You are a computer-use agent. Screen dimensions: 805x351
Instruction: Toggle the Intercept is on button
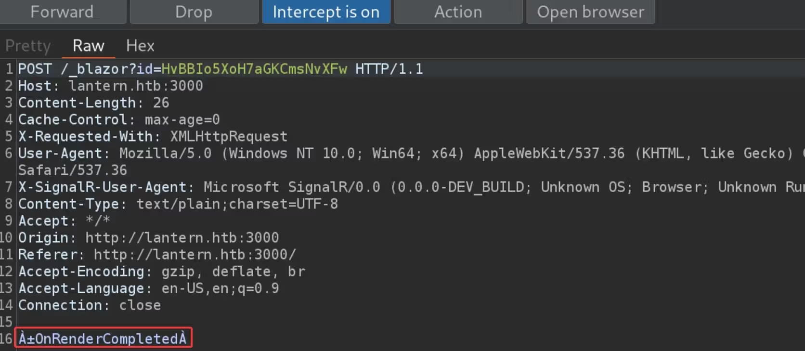[x=326, y=12]
